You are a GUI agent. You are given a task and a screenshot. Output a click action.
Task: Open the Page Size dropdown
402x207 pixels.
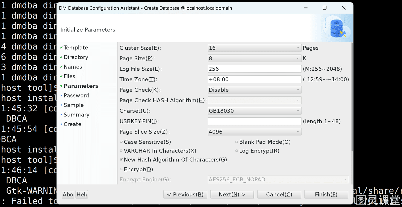[x=255, y=58]
